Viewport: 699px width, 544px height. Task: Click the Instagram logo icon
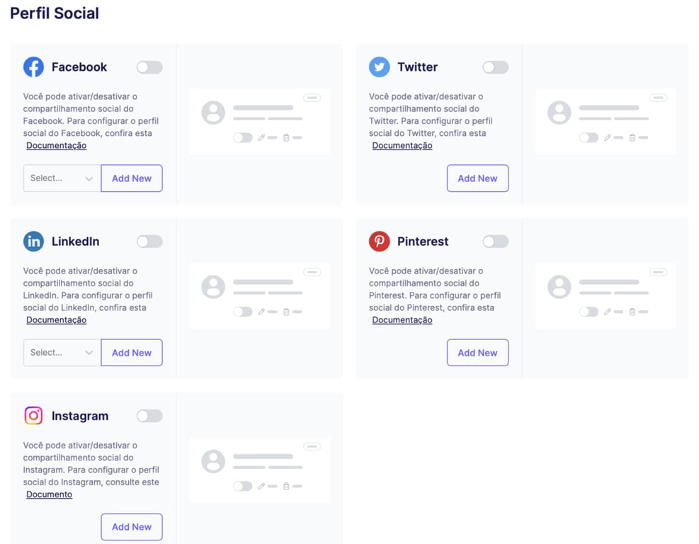(33, 416)
